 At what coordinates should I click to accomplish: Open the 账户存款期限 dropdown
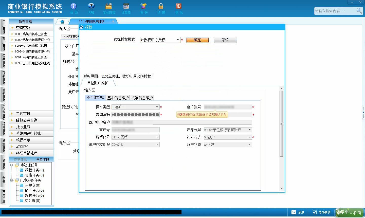pyautogui.click(x=157, y=144)
